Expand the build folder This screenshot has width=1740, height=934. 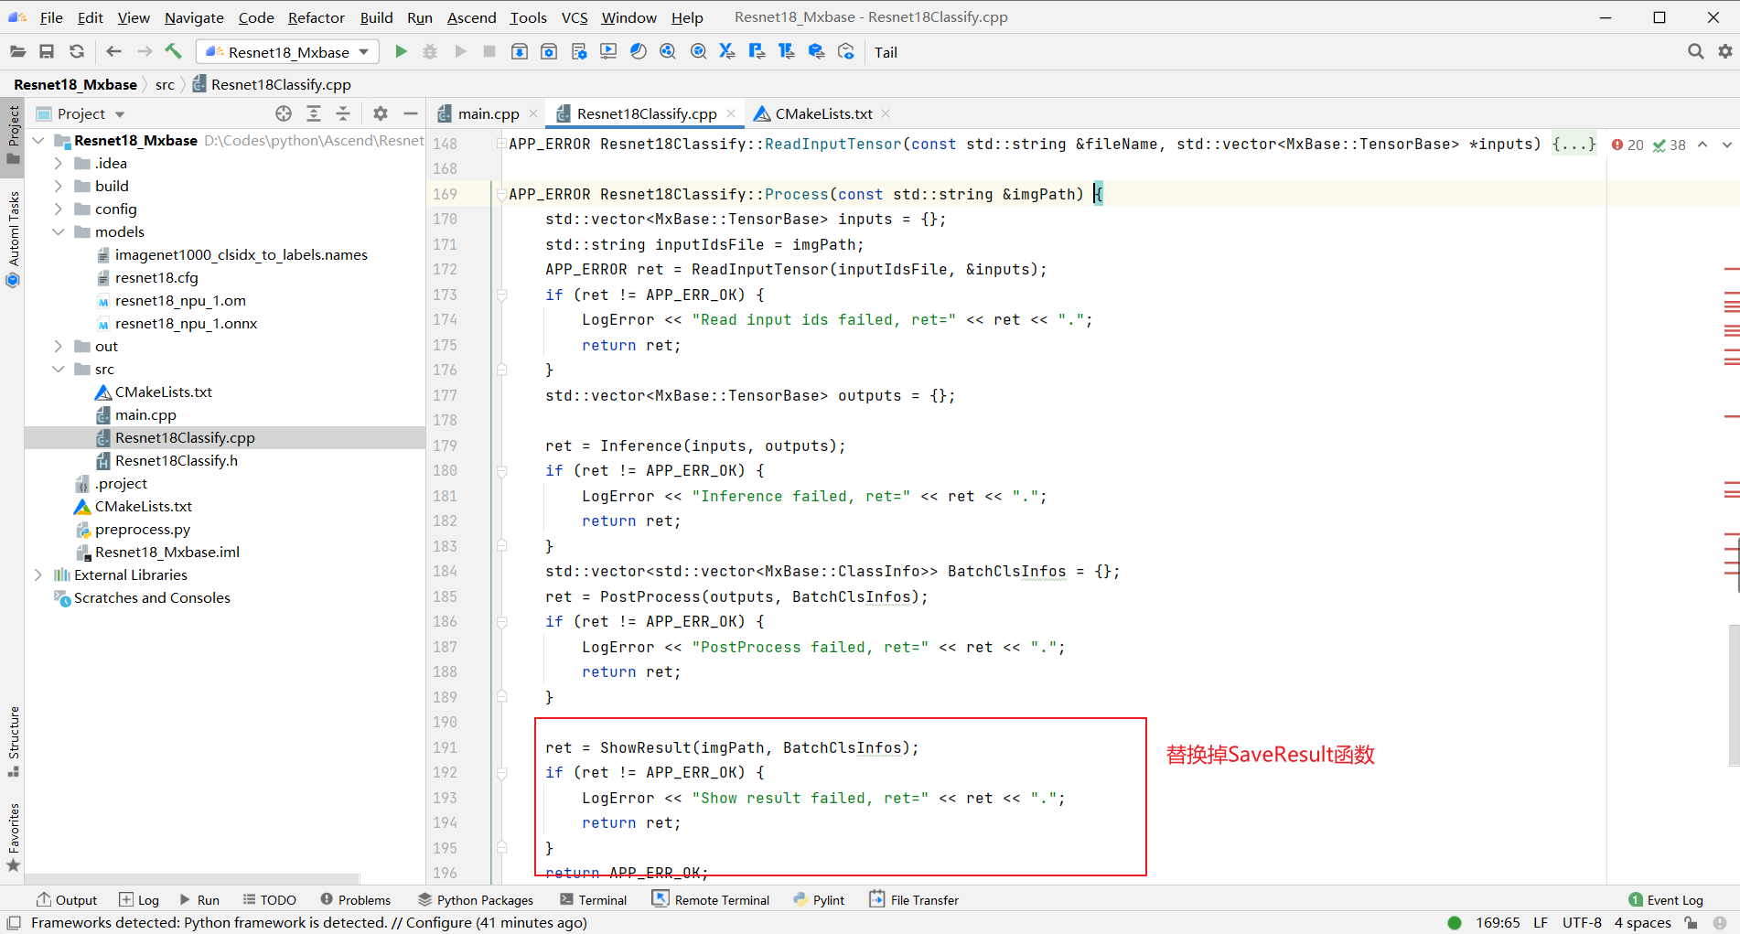(59, 186)
